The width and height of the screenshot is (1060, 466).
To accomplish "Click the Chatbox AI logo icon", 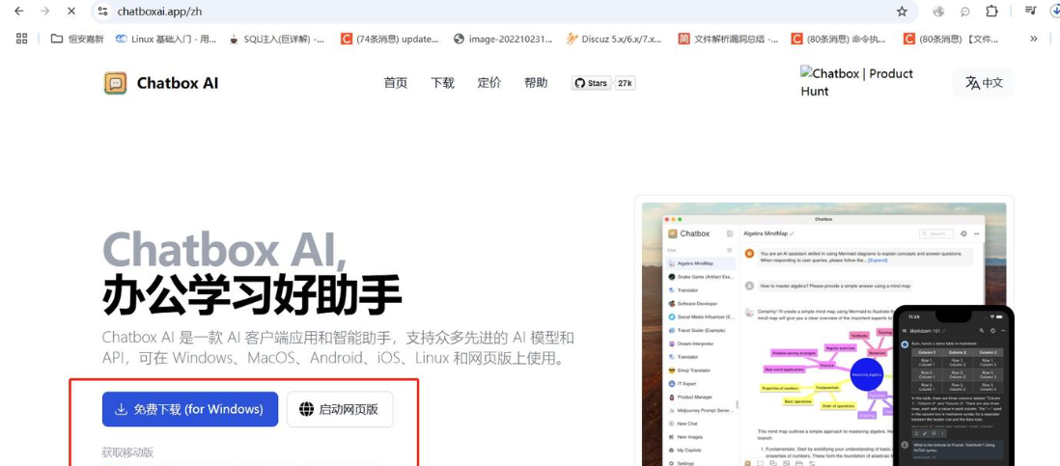I will pyautogui.click(x=116, y=83).
